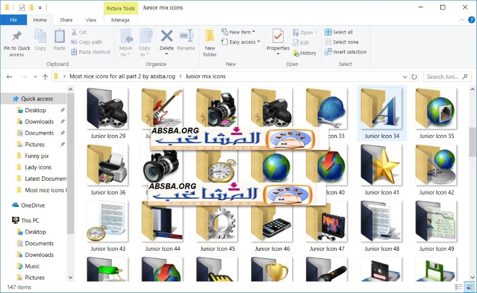Select Junior Icon 29 thumbnail
The width and height of the screenshot is (477, 293).
click(108, 109)
